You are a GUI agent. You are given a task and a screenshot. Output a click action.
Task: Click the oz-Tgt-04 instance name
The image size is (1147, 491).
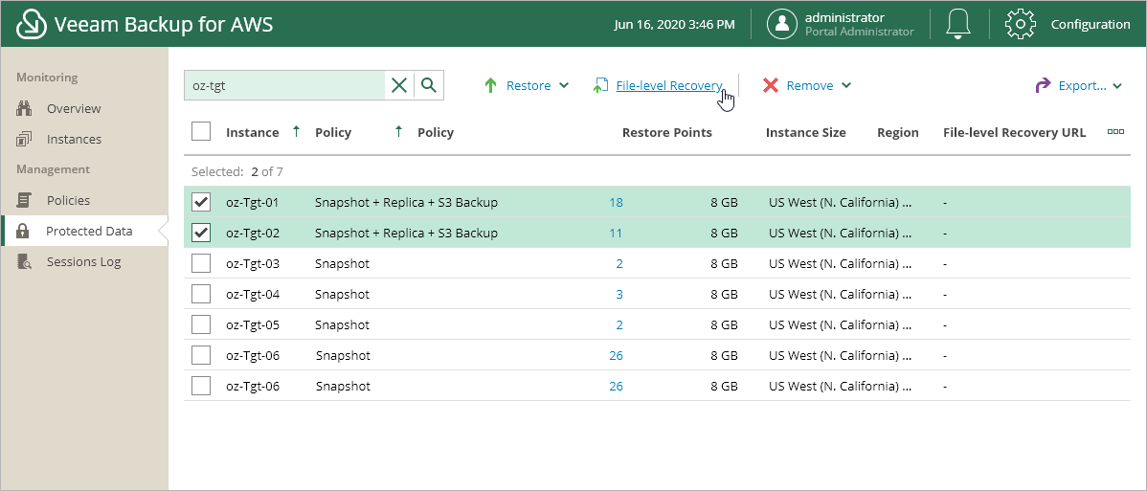[x=253, y=294]
